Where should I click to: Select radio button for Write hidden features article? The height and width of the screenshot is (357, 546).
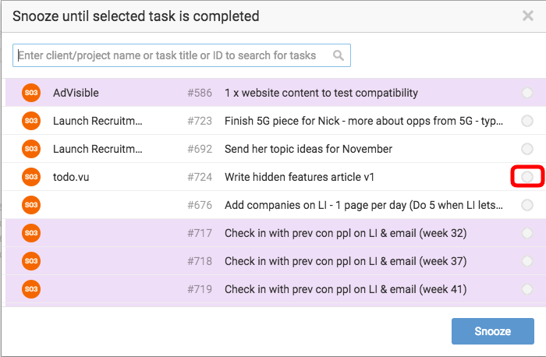click(526, 177)
